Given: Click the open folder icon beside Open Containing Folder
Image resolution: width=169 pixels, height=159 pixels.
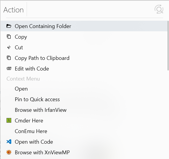Looking at the screenshot, I should pyautogui.click(x=9, y=26).
